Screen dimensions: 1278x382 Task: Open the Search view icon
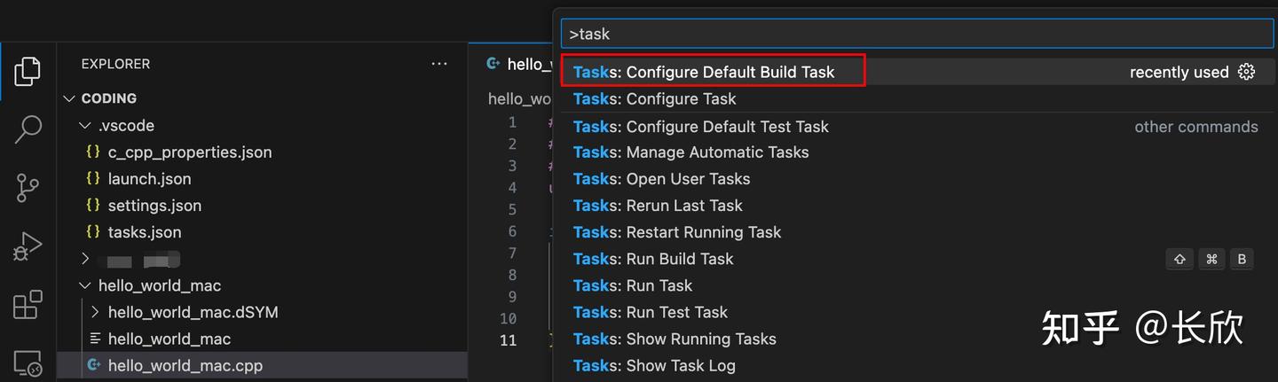(x=28, y=129)
